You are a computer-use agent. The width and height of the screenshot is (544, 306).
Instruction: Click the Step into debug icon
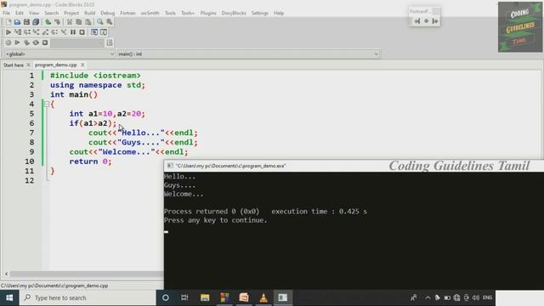36,32
